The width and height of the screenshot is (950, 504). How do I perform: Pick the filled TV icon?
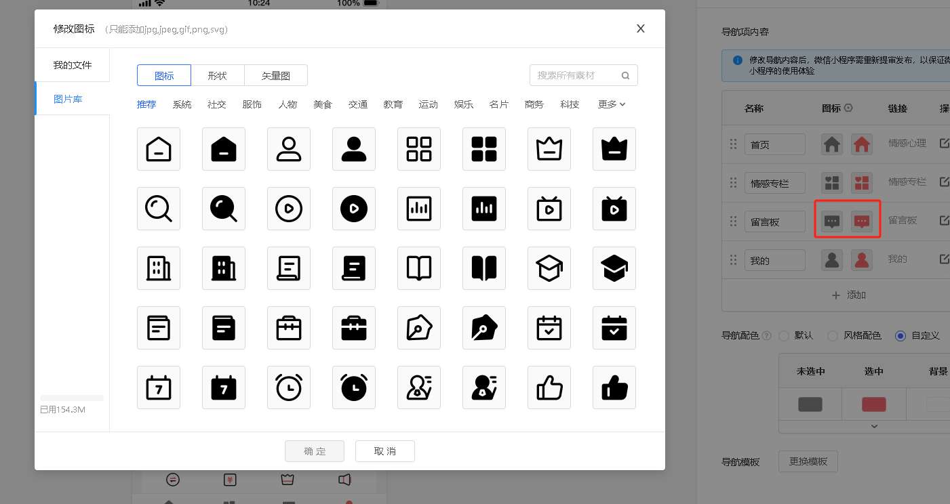click(614, 209)
